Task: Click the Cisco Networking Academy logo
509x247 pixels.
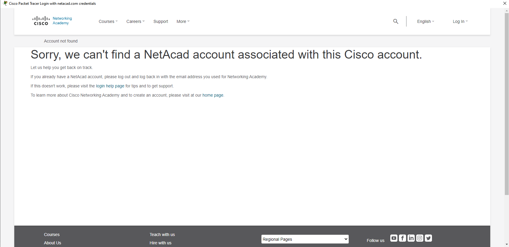Action: [x=52, y=21]
